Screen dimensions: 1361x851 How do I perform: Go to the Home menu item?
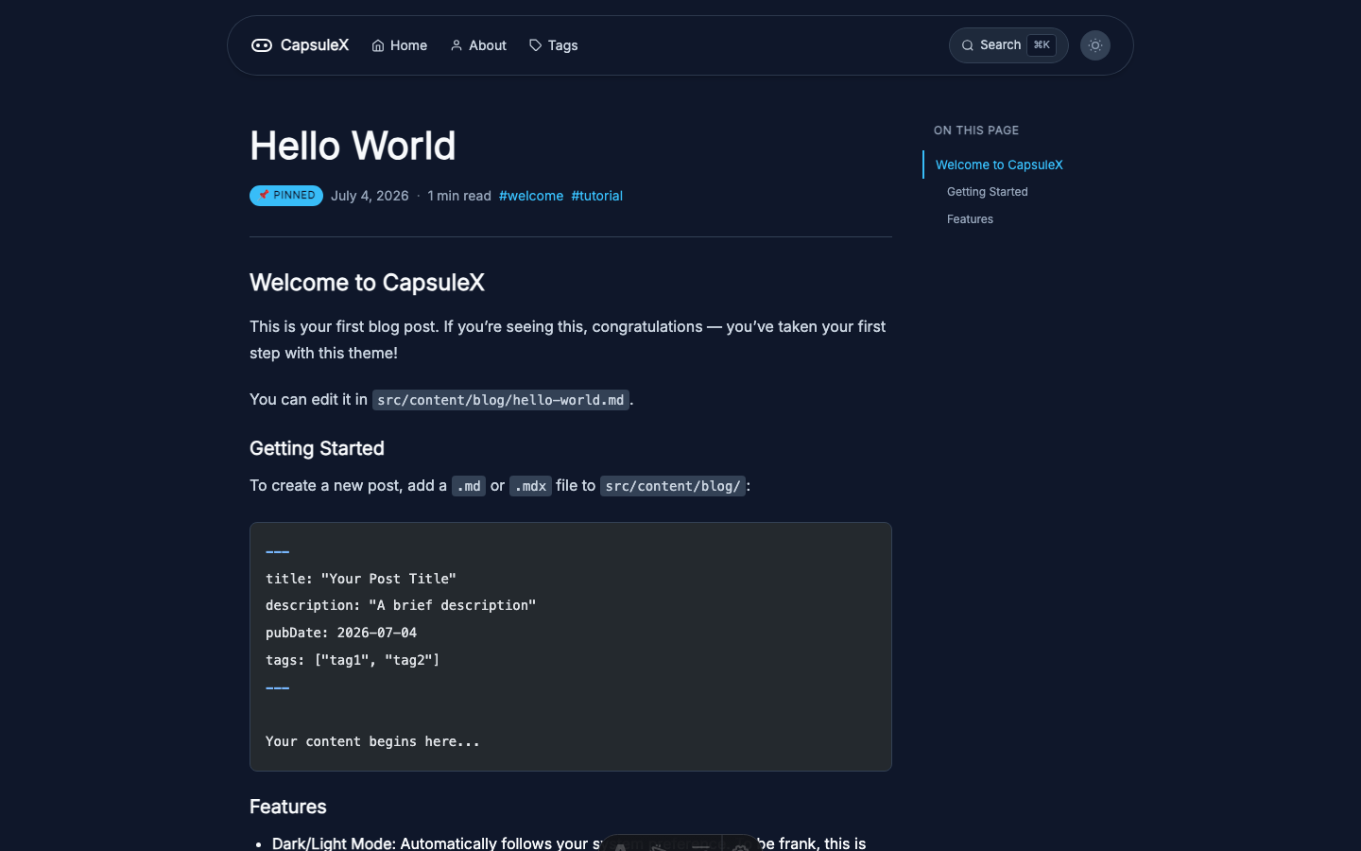click(x=399, y=45)
